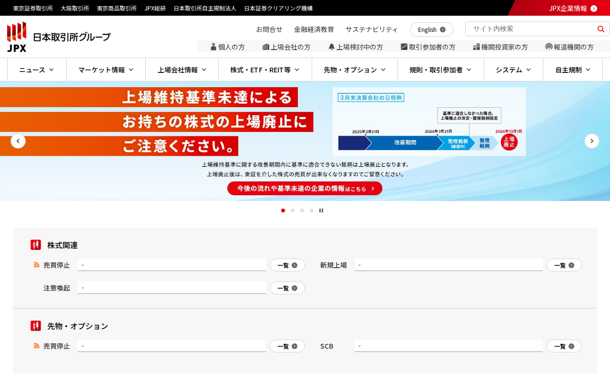Click the individual investor person icon
Viewport: 610px width, 381px height.
click(213, 47)
